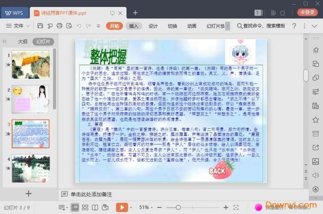Open the picture icon in right sidebar
Viewport: 323px width, 214px height.
point(315,161)
